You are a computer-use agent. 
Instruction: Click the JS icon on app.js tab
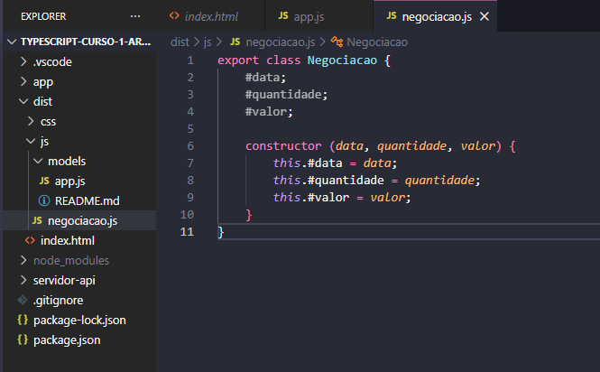[x=283, y=17]
